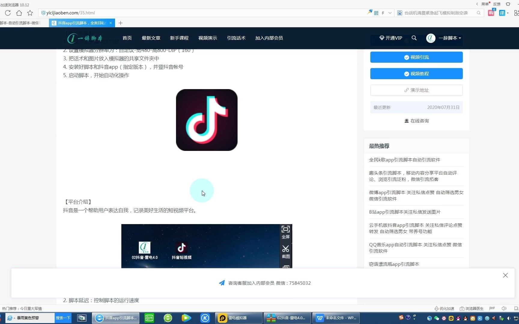Open 最新文章 in site navigation

151,38
